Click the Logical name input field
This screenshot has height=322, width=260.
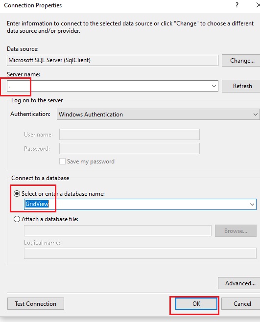[140, 253]
